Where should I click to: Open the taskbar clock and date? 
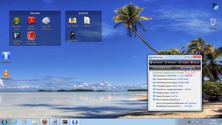coord(213,122)
